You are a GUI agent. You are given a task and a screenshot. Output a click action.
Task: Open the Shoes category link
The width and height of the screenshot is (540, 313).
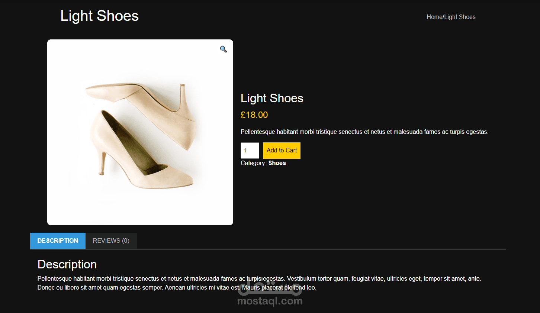[277, 163]
